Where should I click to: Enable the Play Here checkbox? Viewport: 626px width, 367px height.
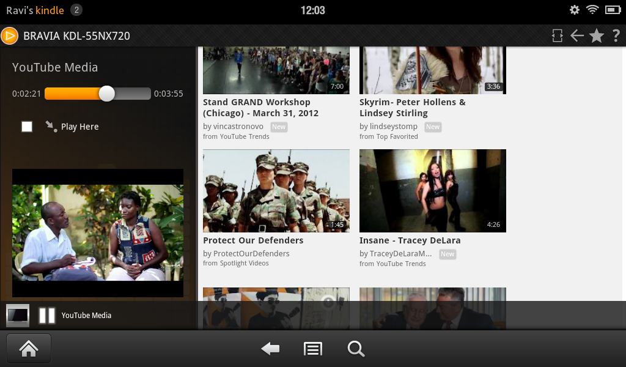(x=26, y=126)
